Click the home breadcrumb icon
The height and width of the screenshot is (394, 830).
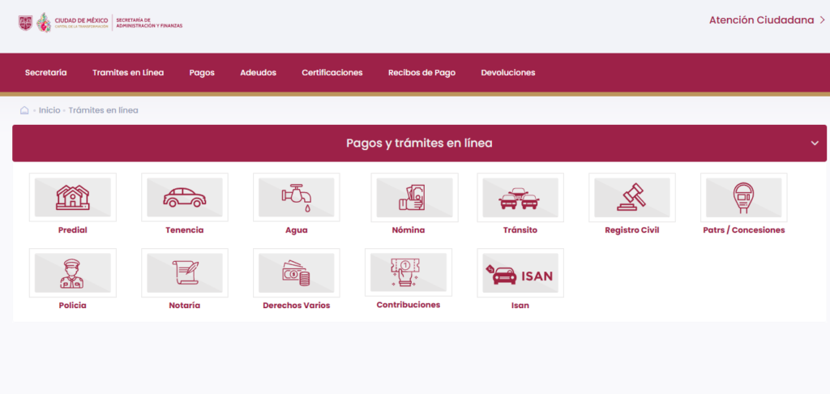click(24, 110)
